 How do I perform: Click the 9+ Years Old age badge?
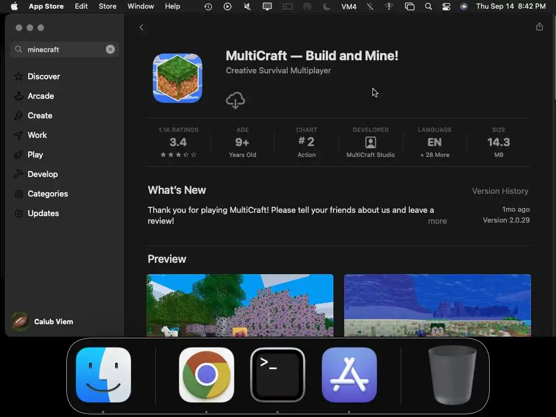tap(242, 142)
